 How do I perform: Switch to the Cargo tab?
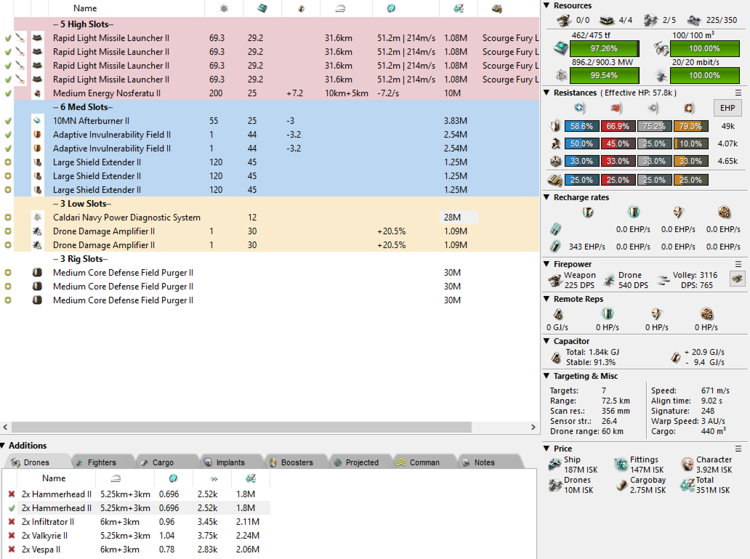coord(162,462)
